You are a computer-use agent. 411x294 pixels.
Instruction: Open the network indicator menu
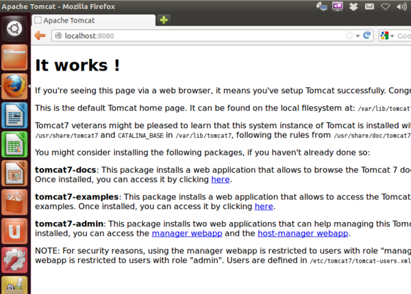(385, 7)
